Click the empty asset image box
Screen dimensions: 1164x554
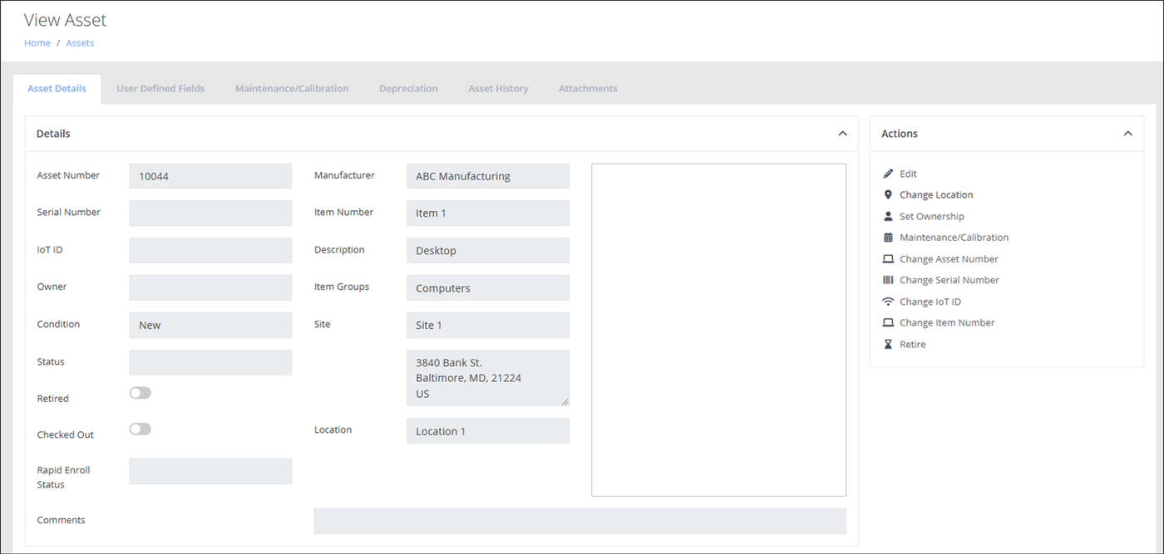(718, 330)
